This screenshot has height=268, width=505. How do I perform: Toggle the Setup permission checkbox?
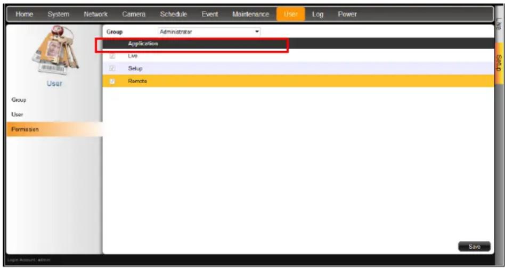[112, 68]
